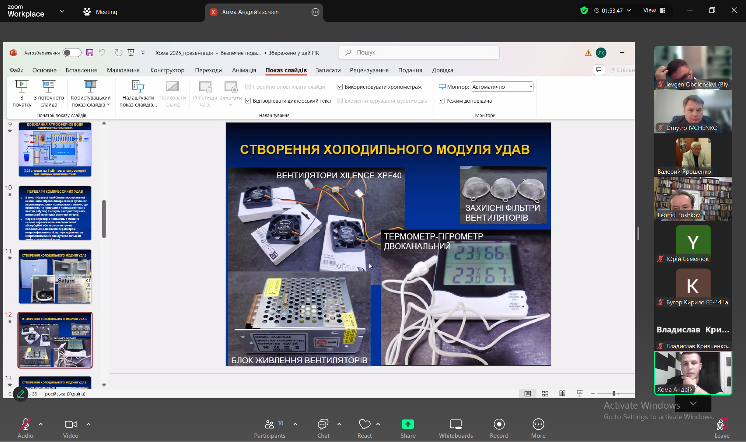746x442 pixels.
Task: Show more participants with down chevron
Action: tap(693, 403)
